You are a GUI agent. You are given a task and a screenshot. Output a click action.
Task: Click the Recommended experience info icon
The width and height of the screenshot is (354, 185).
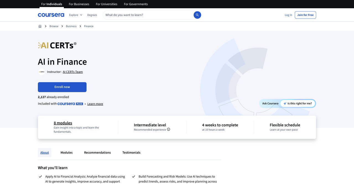pos(168,129)
